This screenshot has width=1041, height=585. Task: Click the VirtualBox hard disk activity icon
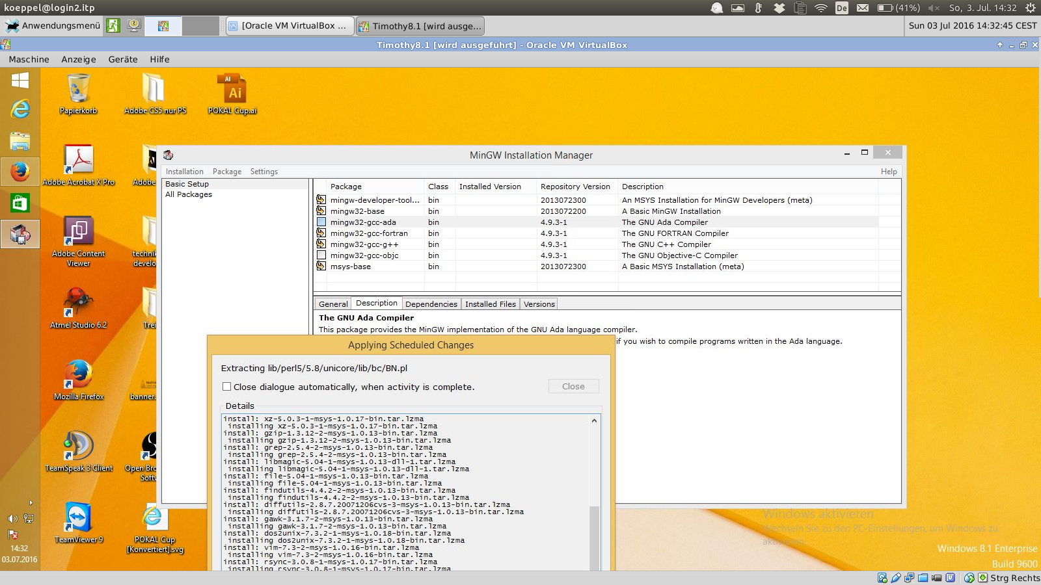click(882, 578)
